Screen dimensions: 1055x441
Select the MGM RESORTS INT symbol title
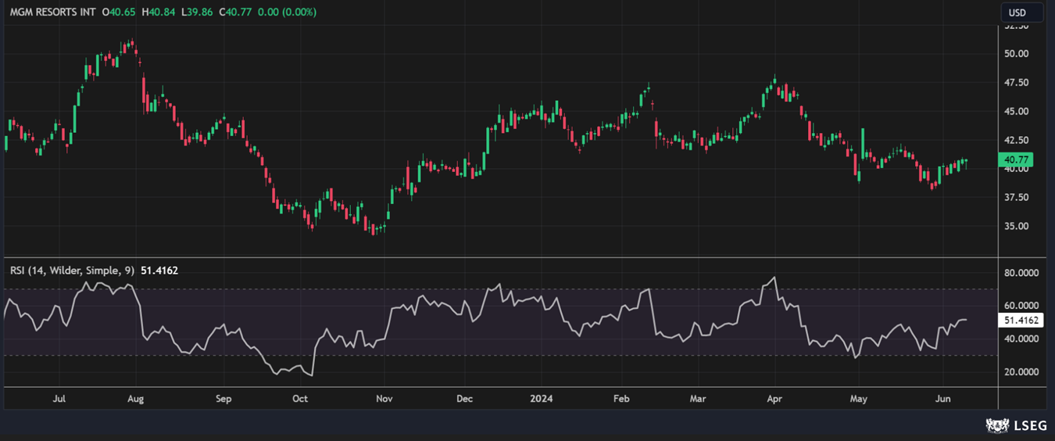(52, 13)
